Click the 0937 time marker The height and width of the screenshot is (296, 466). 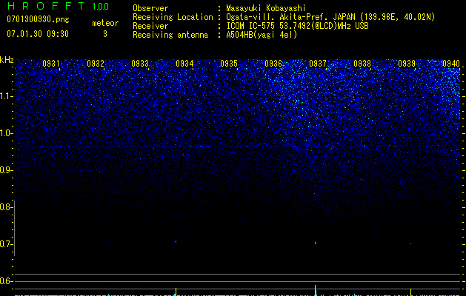(318, 64)
